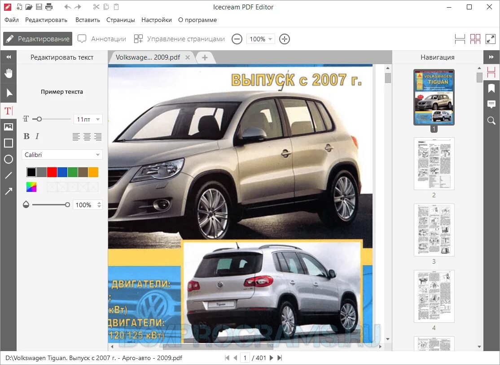The image size is (500, 365).
Task: Switch to fit-width page view icon
Action: tap(460, 39)
